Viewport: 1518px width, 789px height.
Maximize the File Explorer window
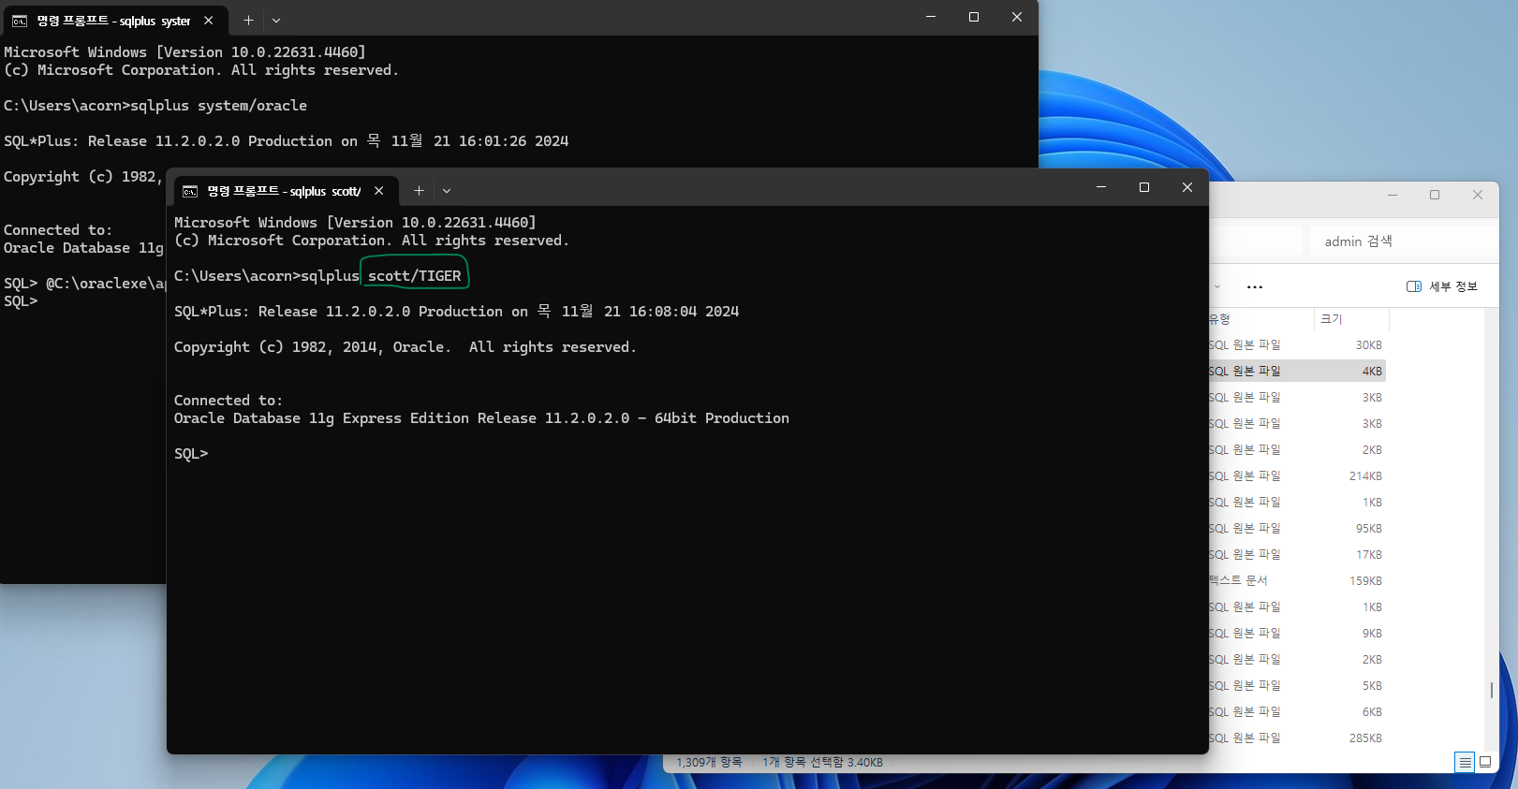click(1435, 195)
